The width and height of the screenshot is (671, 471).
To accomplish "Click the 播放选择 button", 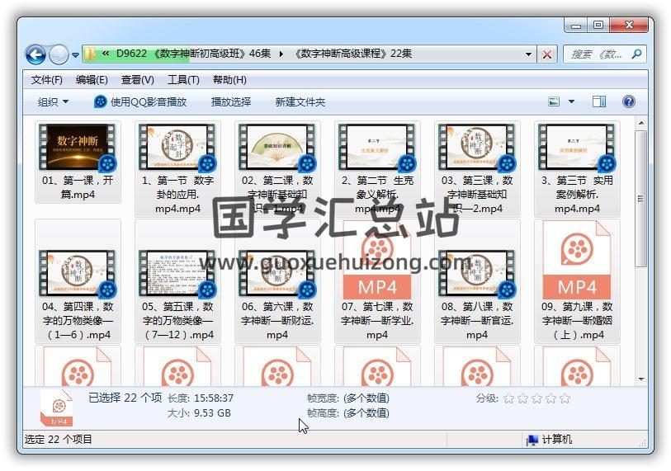I will point(231,101).
